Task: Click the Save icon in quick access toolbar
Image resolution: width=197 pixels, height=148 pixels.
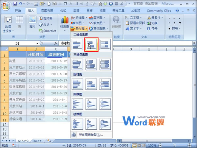Action: coord(15,4)
